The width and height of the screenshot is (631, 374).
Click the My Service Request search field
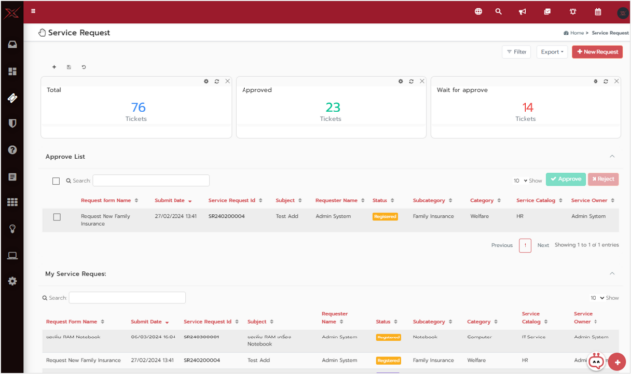point(127,298)
